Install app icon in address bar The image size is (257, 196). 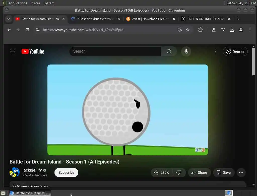click(180, 30)
